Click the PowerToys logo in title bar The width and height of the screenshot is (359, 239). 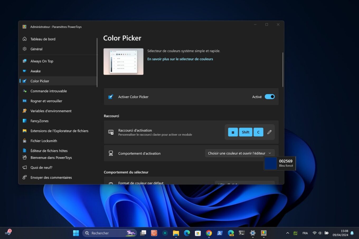pos(24,27)
